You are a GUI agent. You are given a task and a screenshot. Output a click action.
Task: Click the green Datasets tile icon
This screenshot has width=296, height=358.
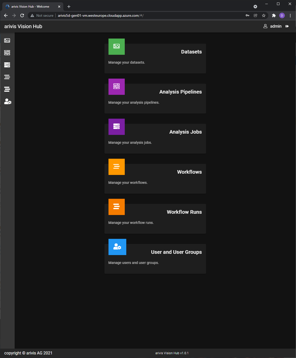point(116,47)
